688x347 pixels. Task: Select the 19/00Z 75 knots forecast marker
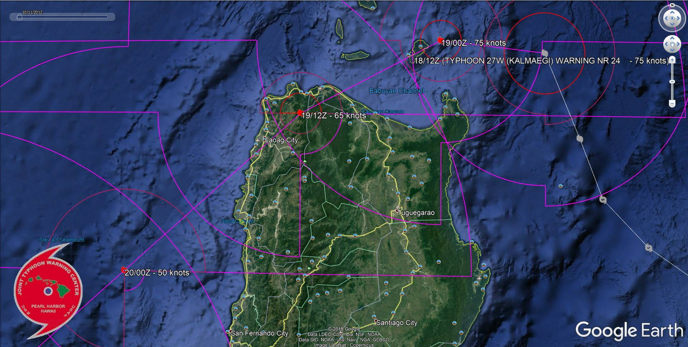(x=440, y=40)
